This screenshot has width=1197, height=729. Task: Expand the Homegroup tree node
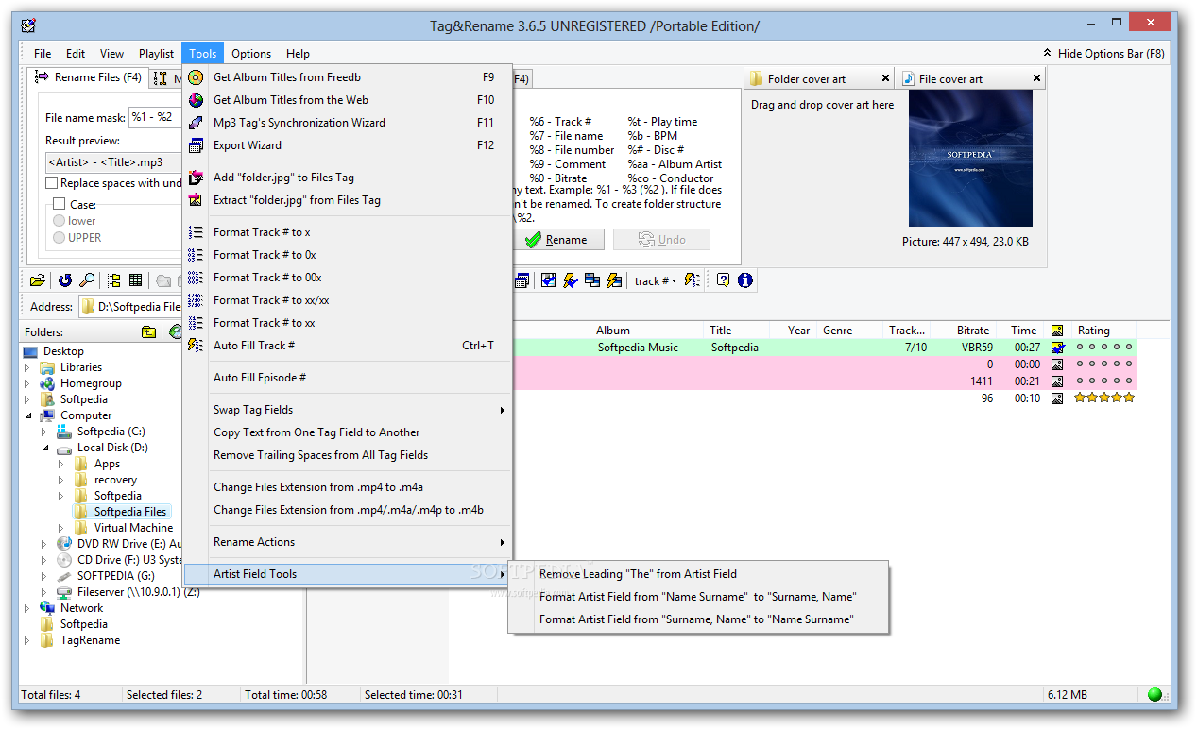(27, 383)
